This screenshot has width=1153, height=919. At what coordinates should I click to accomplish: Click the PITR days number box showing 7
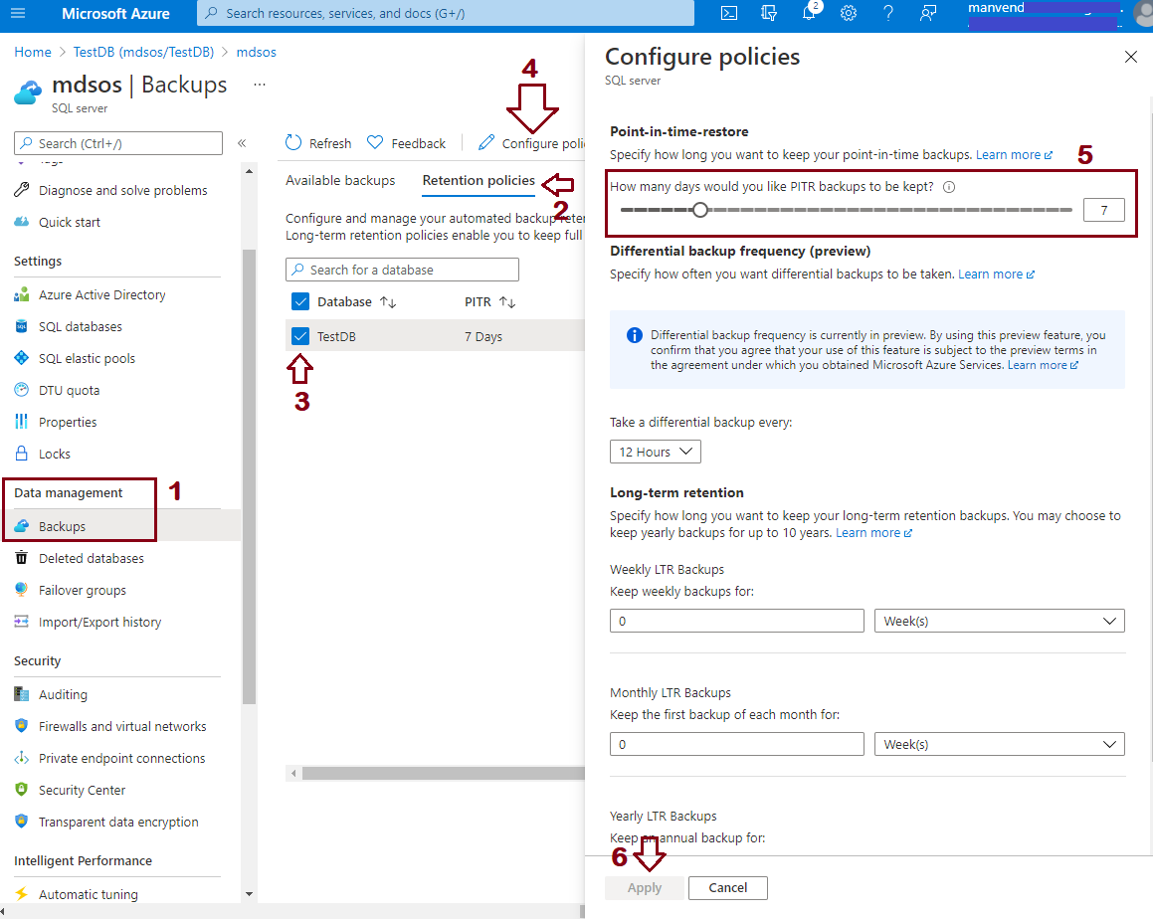coord(1103,210)
